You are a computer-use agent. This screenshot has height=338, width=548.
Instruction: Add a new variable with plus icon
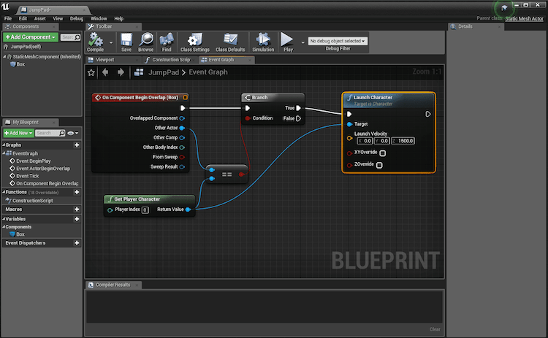[x=77, y=219]
